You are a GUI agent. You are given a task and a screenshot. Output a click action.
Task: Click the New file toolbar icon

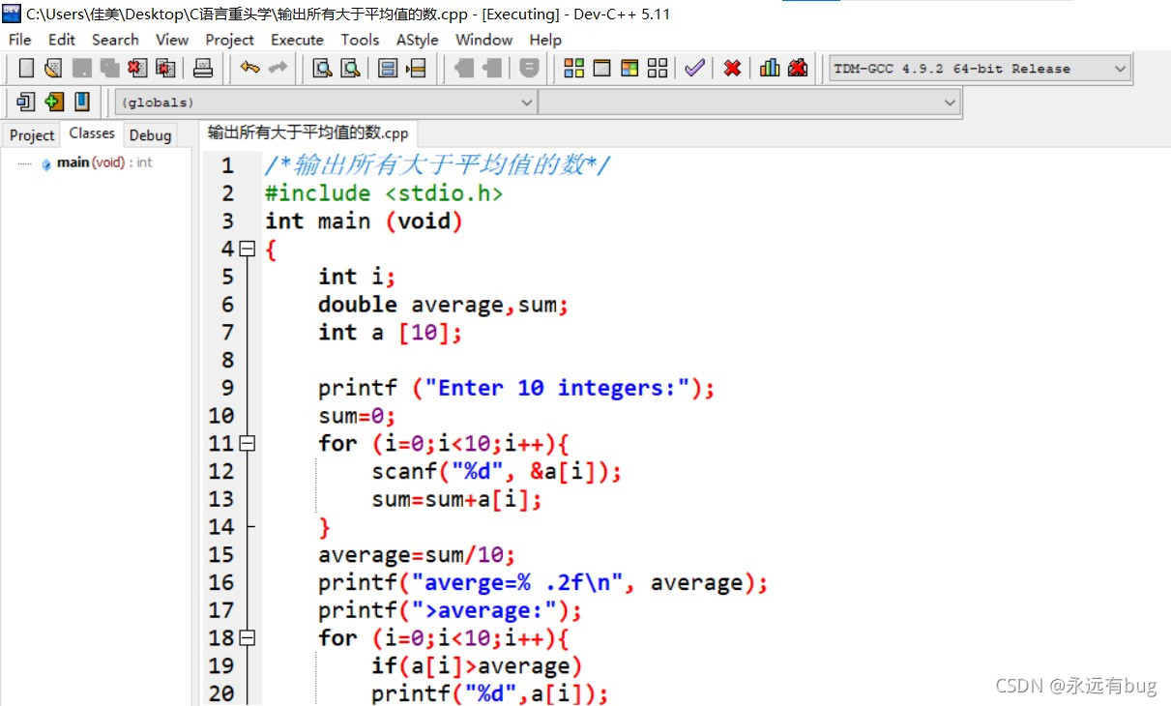click(27, 68)
